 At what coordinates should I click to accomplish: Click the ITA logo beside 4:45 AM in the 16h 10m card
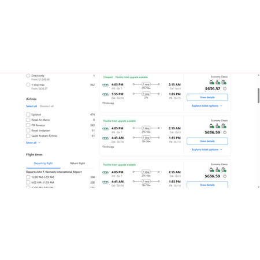[105, 182]
